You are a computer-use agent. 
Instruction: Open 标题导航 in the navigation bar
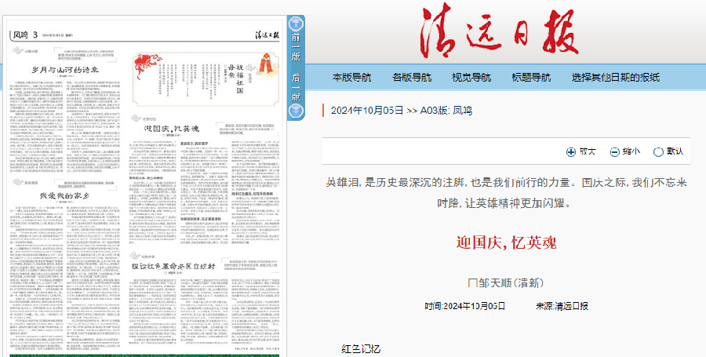tap(531, 78)
